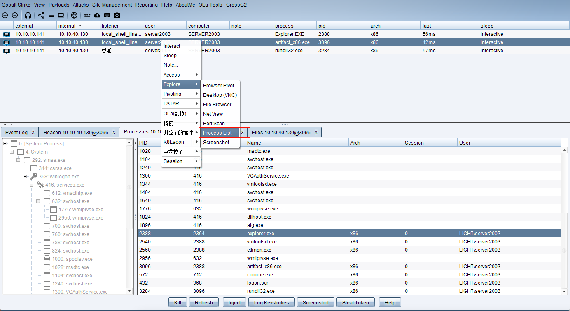Click the gears icon beside services.exe

tap(40, 185)
